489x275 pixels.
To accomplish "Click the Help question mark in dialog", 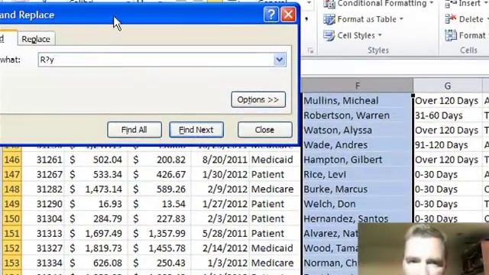I will point(271,15).
